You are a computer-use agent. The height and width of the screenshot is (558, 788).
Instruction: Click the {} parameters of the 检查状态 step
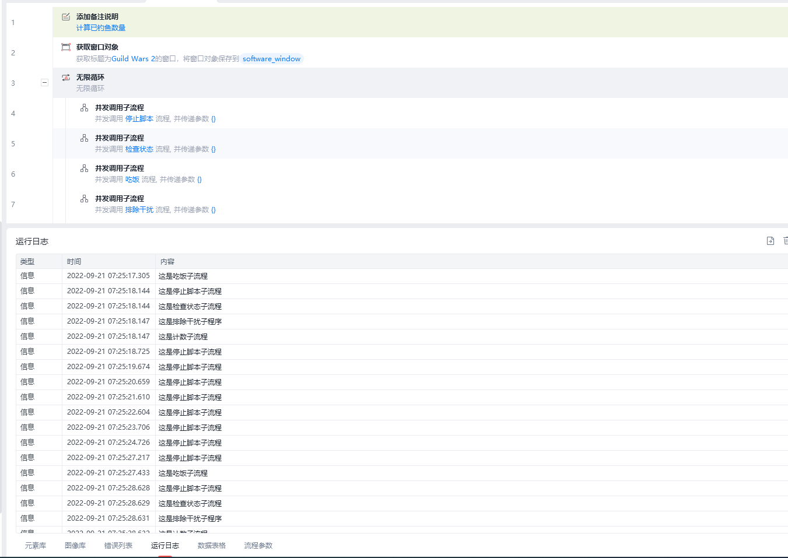click(x=213, y=149)
